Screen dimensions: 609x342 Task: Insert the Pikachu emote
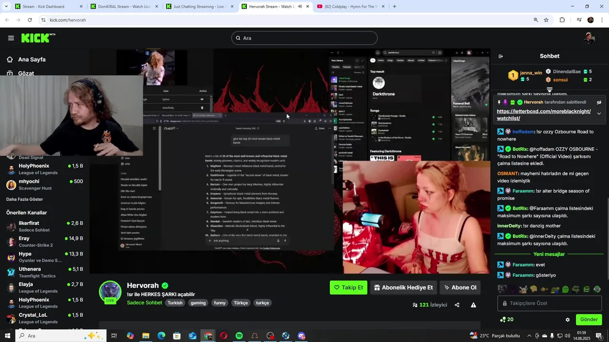tap(523, 289)
